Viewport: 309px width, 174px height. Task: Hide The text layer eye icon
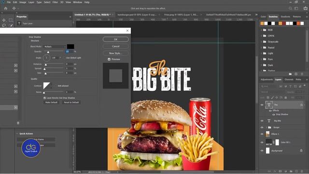point(262,105)
